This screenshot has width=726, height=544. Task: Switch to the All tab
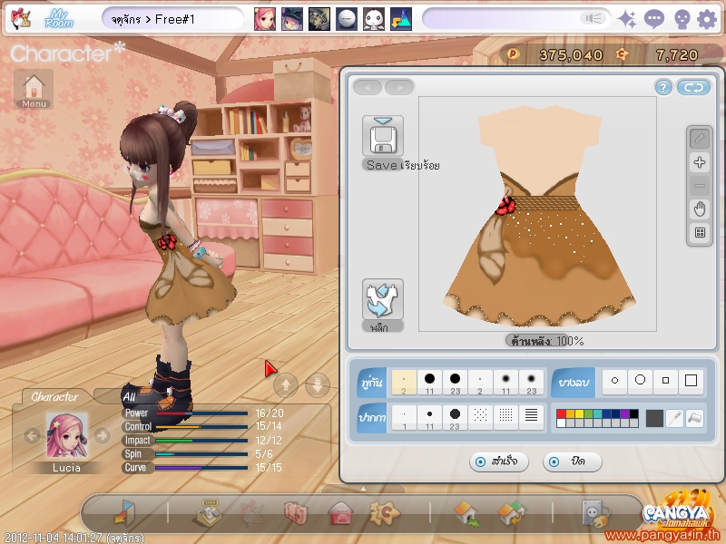tap(129, 396)
